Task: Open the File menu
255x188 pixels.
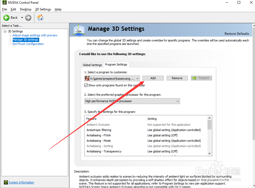Action: point(5,9)
